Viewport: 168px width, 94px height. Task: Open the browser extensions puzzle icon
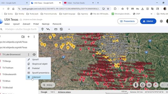tap(115, 9)
